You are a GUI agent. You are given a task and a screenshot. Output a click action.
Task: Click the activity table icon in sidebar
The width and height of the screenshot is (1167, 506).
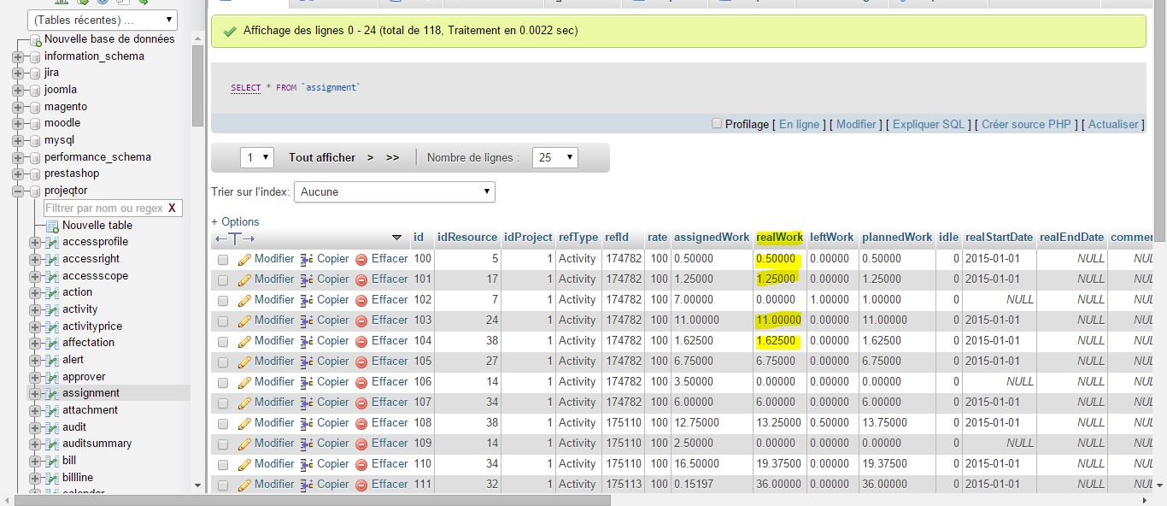(52, 309)
